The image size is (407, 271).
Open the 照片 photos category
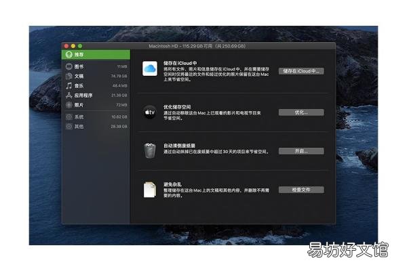coord(96,105)
